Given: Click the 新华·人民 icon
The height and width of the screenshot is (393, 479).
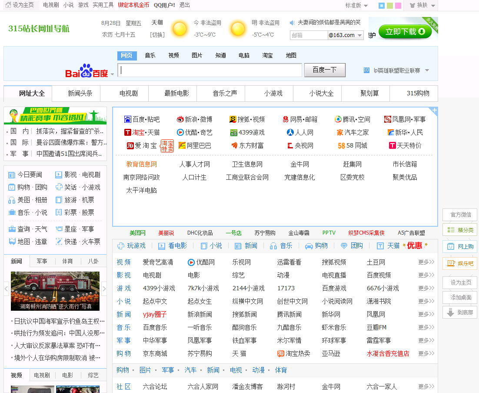Looking at the screenshot, I should coord(390,132).
